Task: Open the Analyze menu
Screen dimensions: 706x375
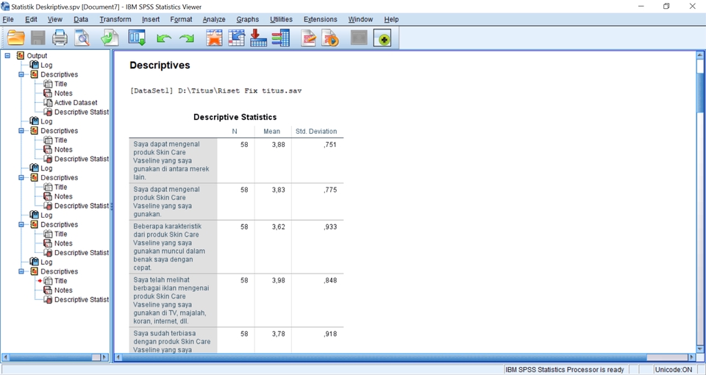Action: click(x=214, y=19)
